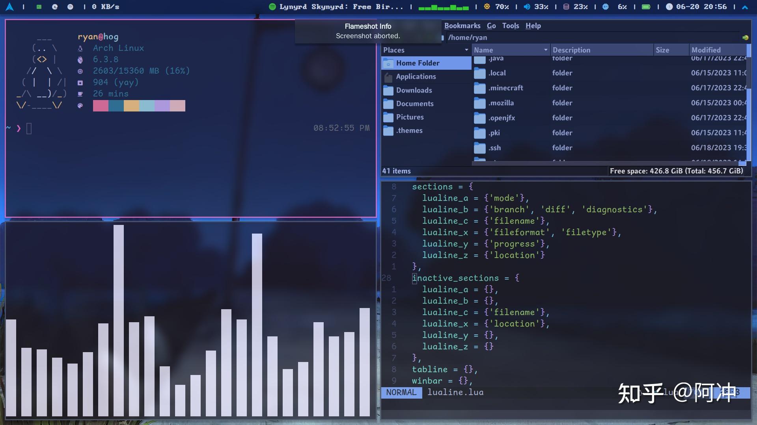Open the Bookmarks menu

462,26
